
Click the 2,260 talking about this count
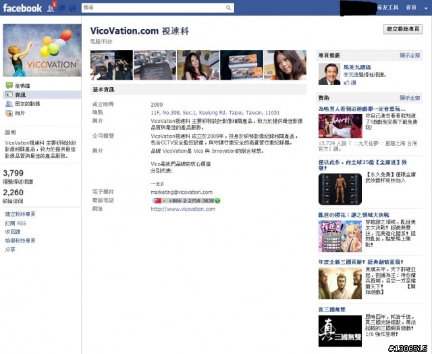click(x=13, y=193)
